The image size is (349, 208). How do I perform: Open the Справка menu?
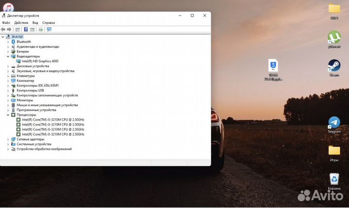click(x=48, y=23)
